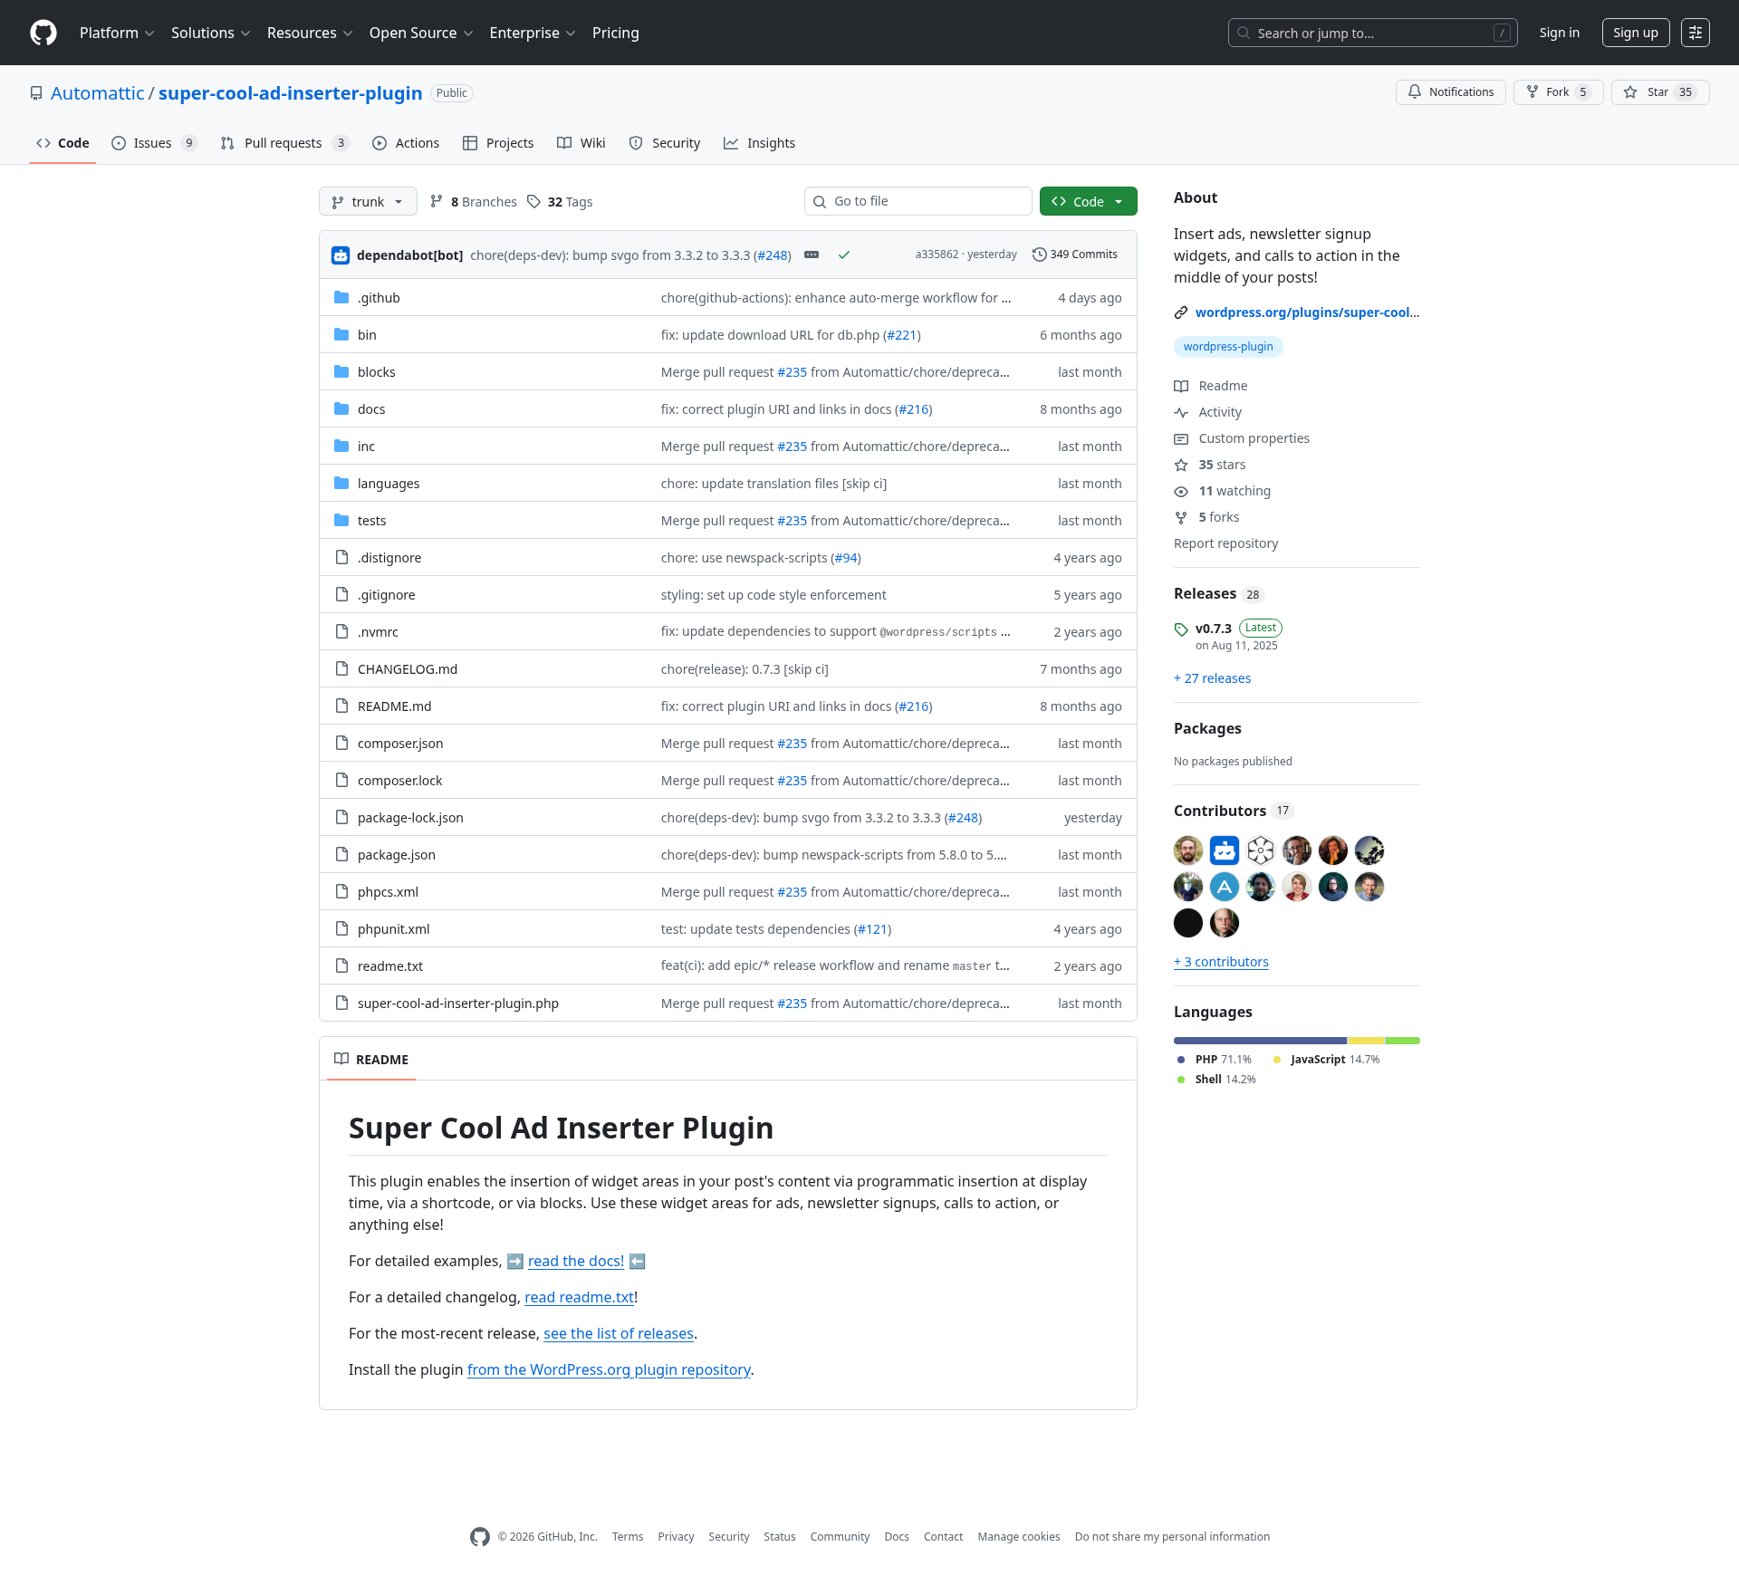This screenshot has height=1585, width=1739.
Task: Switch to the Wiki tab
Action: pos(581,143)
